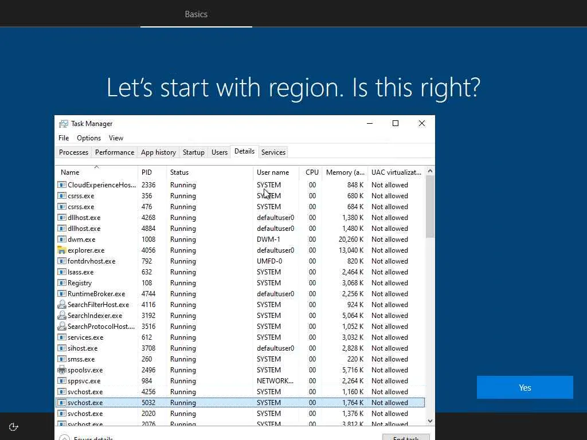Viewport: 587px width, 440px height.
Task: Maximize the Task Manager window
Action: (396, 124)
